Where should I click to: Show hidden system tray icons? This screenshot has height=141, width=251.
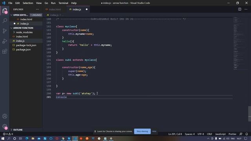click(208, 138)
